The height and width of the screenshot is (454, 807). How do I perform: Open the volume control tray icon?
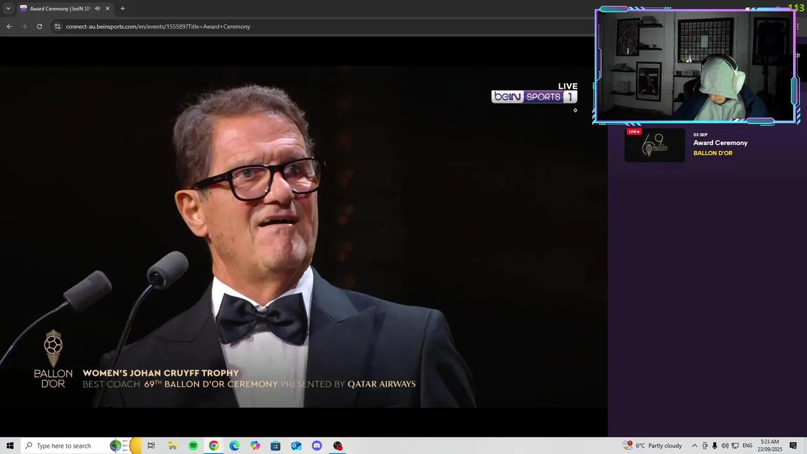click(724, 446)
